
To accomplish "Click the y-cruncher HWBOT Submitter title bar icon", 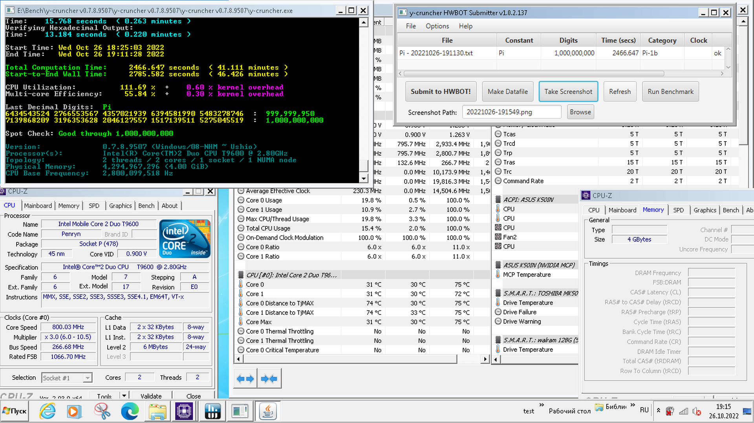I will click(x=403, y=13).
